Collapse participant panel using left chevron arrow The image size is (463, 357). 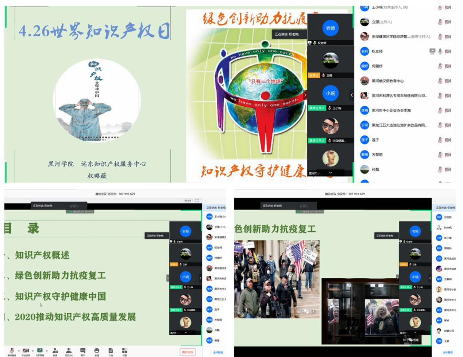(351, 95)
